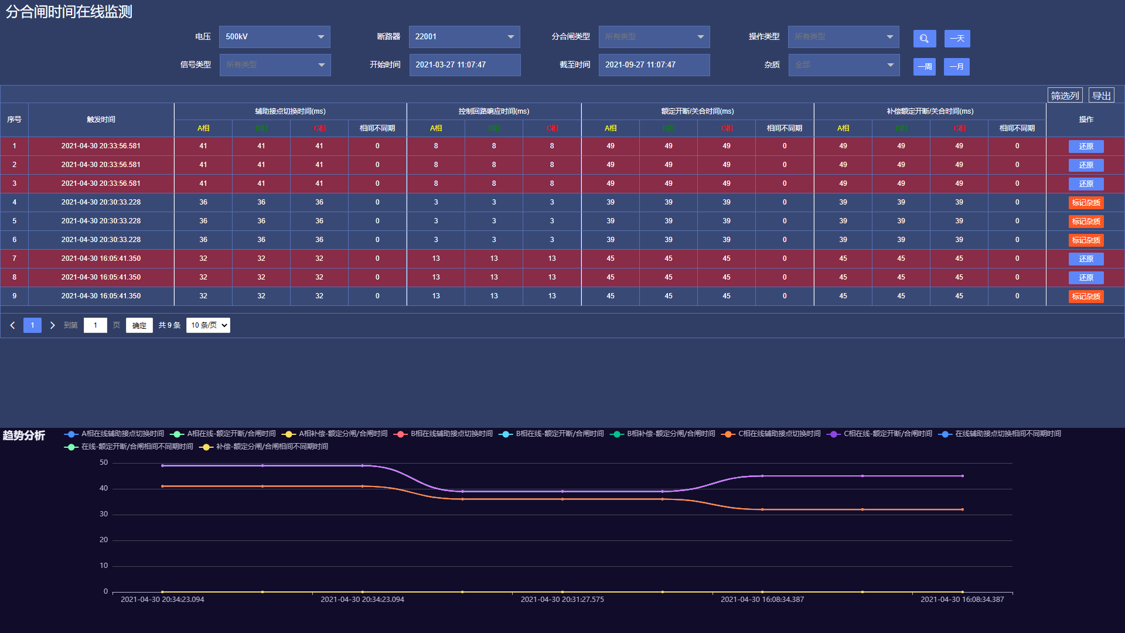This screenshot has width=1125, height=633.
Task: Toggle C相在线辅助接点切换时间 legend series
Action: pyautogui.click(x=779, y=434)
